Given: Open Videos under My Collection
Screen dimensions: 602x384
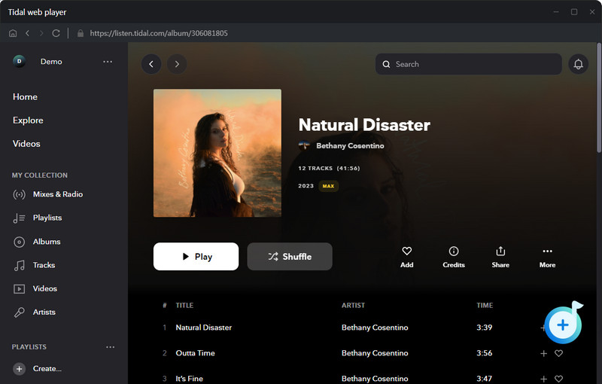Looking at the screenshot, I should (45, 288).
